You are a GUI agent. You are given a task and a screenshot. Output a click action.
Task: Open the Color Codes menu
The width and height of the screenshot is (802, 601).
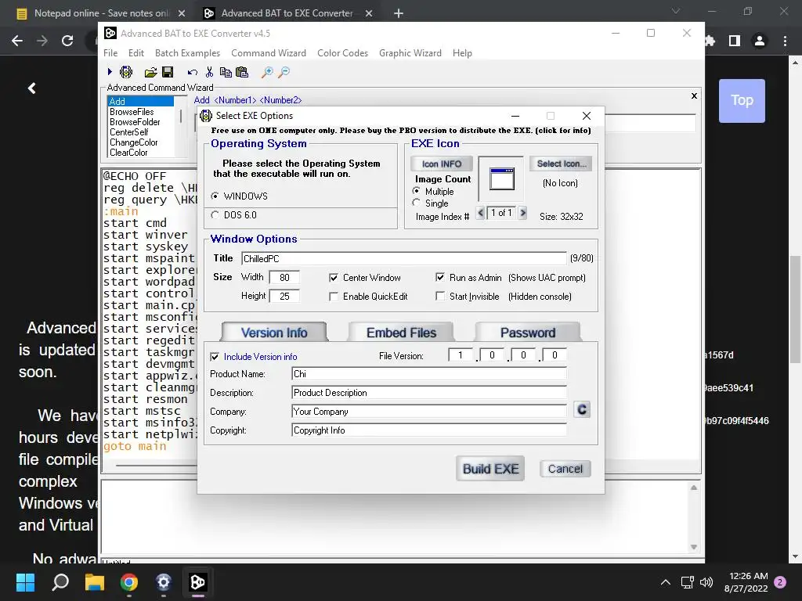343,53
